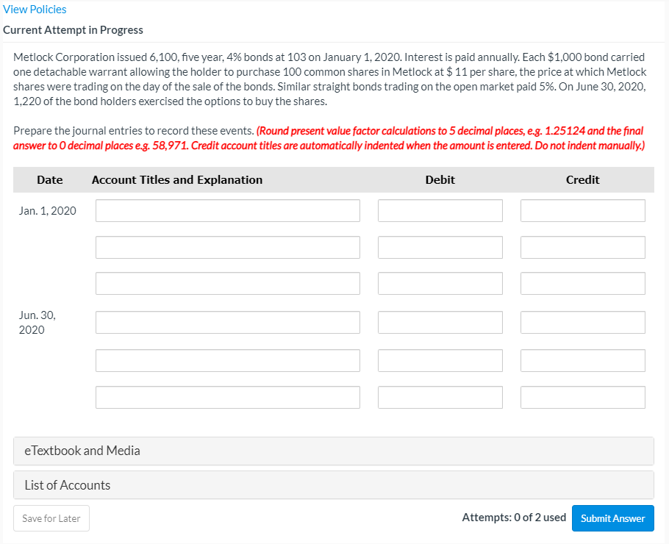
Task: Click the first account title field for Jan. 1, 2020
Action: coord(227,210)
